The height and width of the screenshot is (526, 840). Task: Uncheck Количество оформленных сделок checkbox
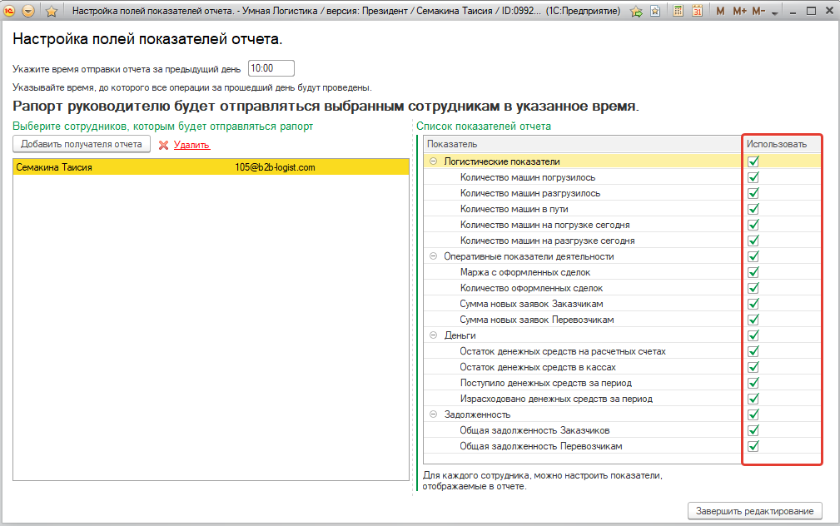pos(753,288)
